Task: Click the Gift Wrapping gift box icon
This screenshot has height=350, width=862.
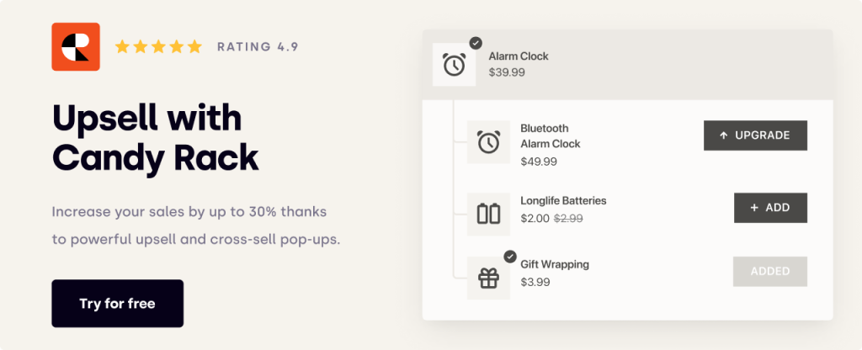Action: coord(489,278)
